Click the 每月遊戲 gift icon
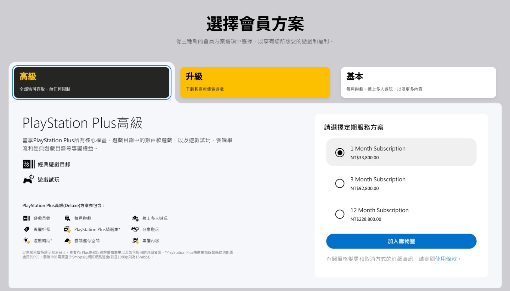 pyautogui.click(x=67, y=218)
